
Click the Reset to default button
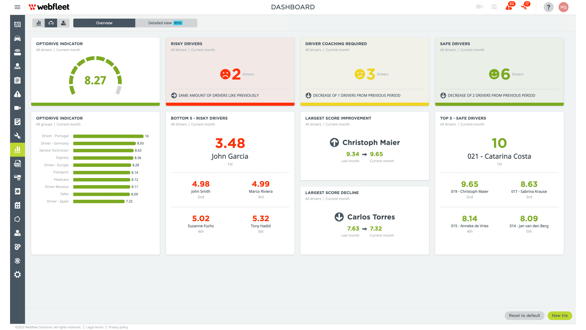[x=524, y=316]
